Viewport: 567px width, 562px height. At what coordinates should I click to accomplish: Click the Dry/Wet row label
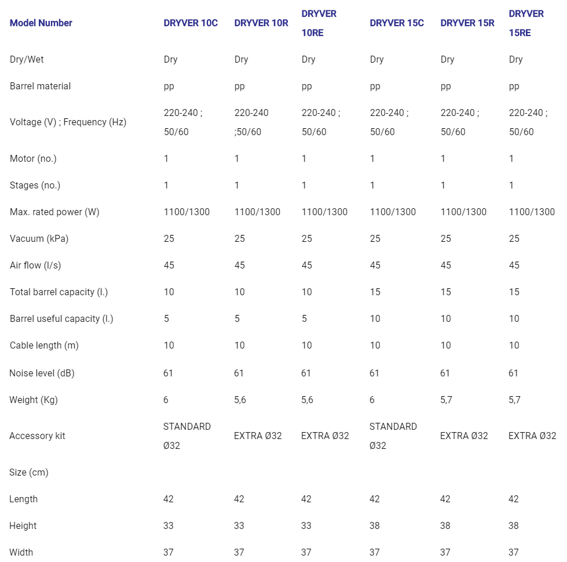(x=27, y=59)
